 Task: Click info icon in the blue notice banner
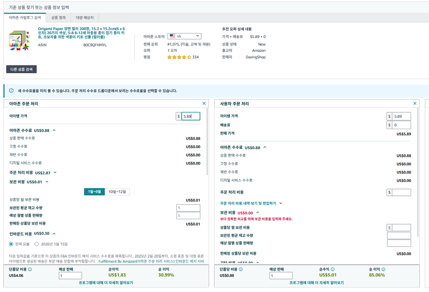point(11,91)
